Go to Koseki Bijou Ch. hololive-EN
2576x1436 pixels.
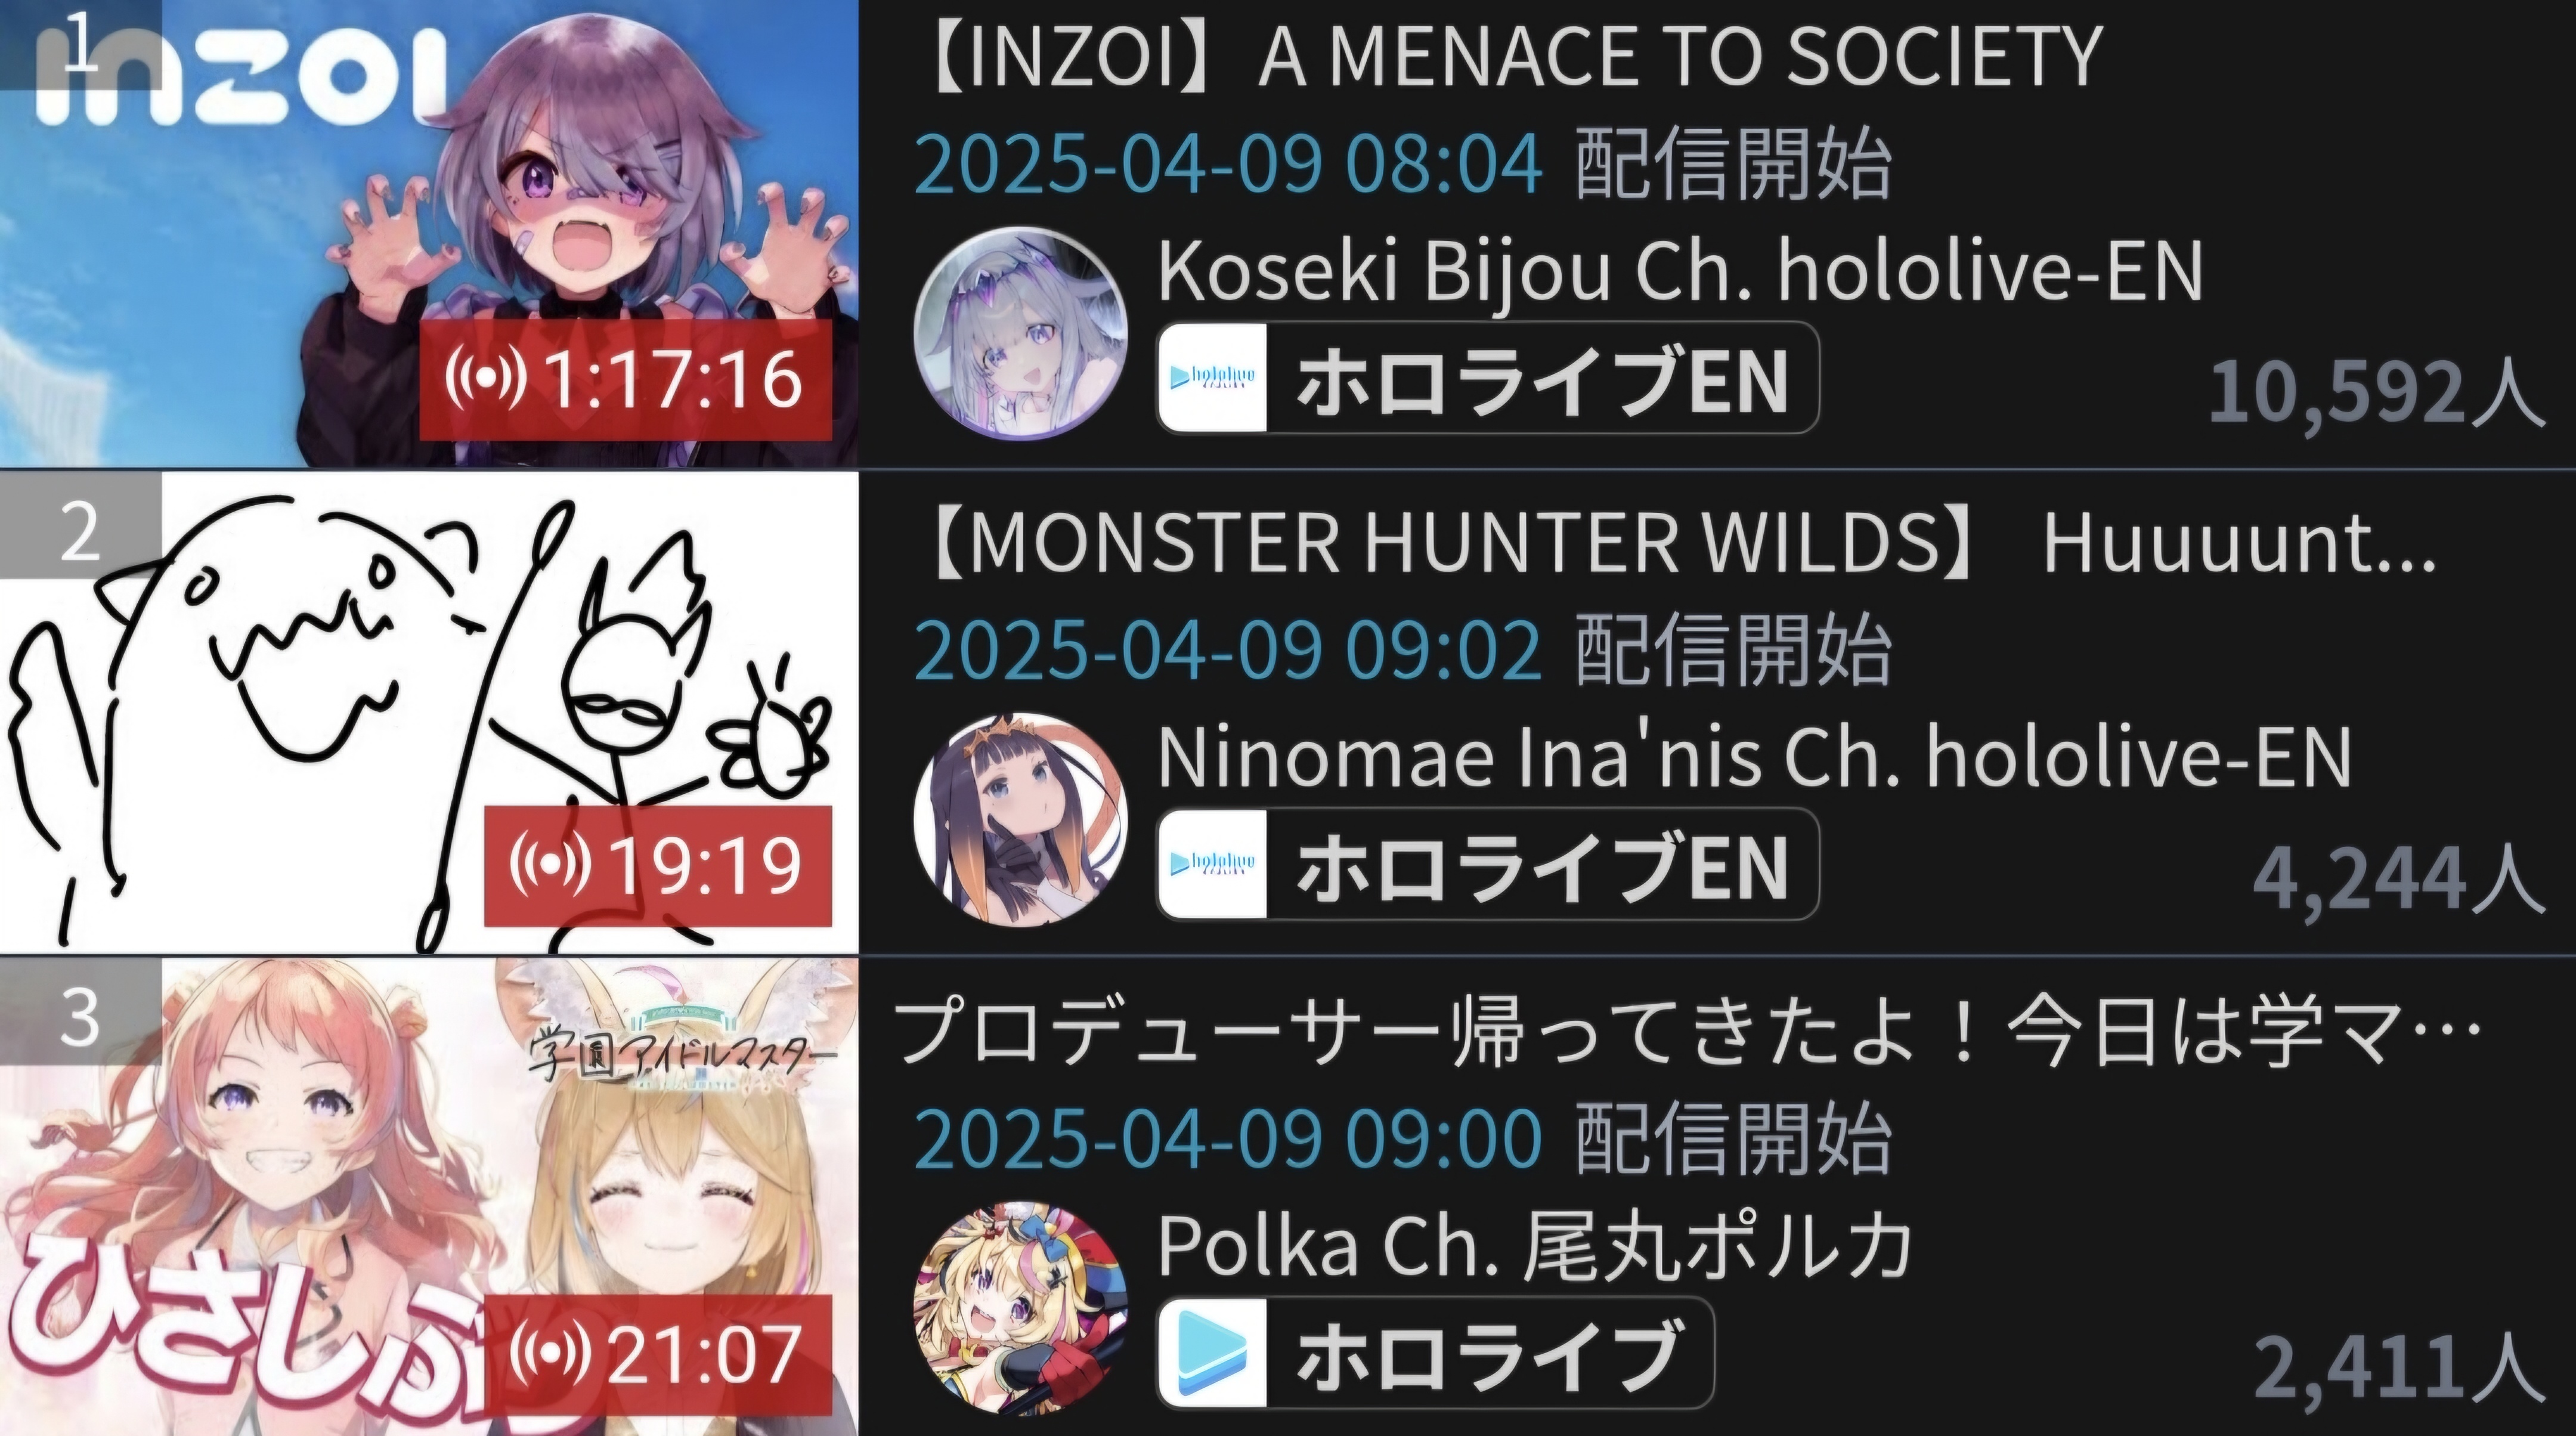click(x=1681, y=269)
